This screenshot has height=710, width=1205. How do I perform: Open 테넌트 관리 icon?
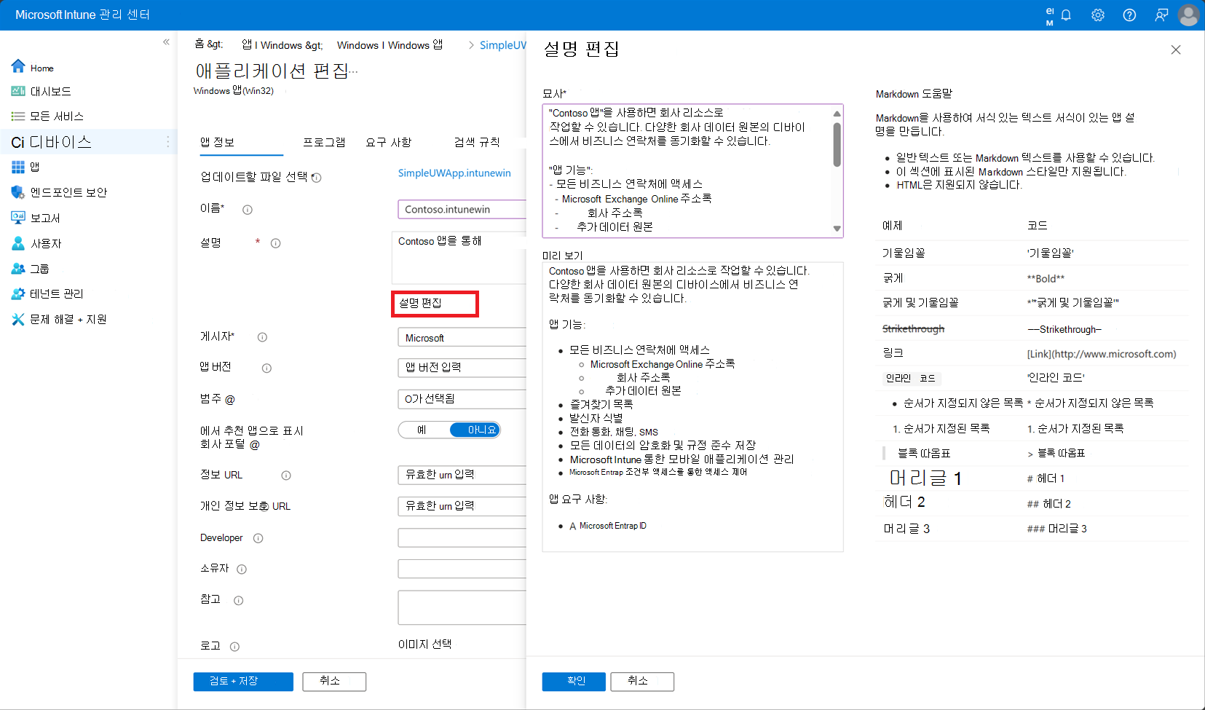(x=18, y=293)
